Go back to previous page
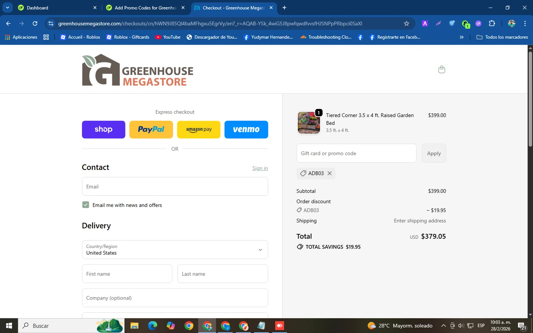 9,23
